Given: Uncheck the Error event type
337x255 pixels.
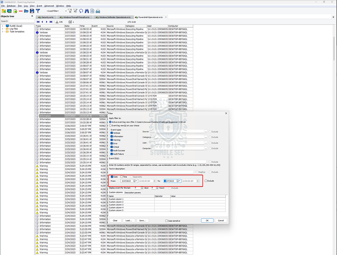Looking at the screenshot, I should 112,143.
